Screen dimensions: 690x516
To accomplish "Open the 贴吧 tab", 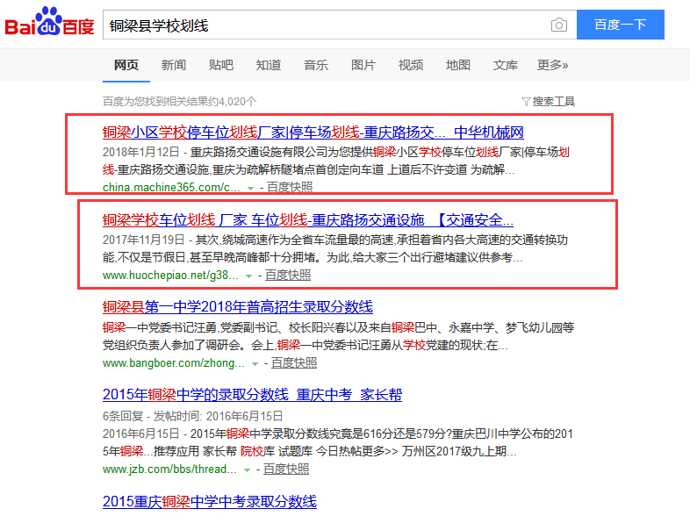I will tap(221, 65).
